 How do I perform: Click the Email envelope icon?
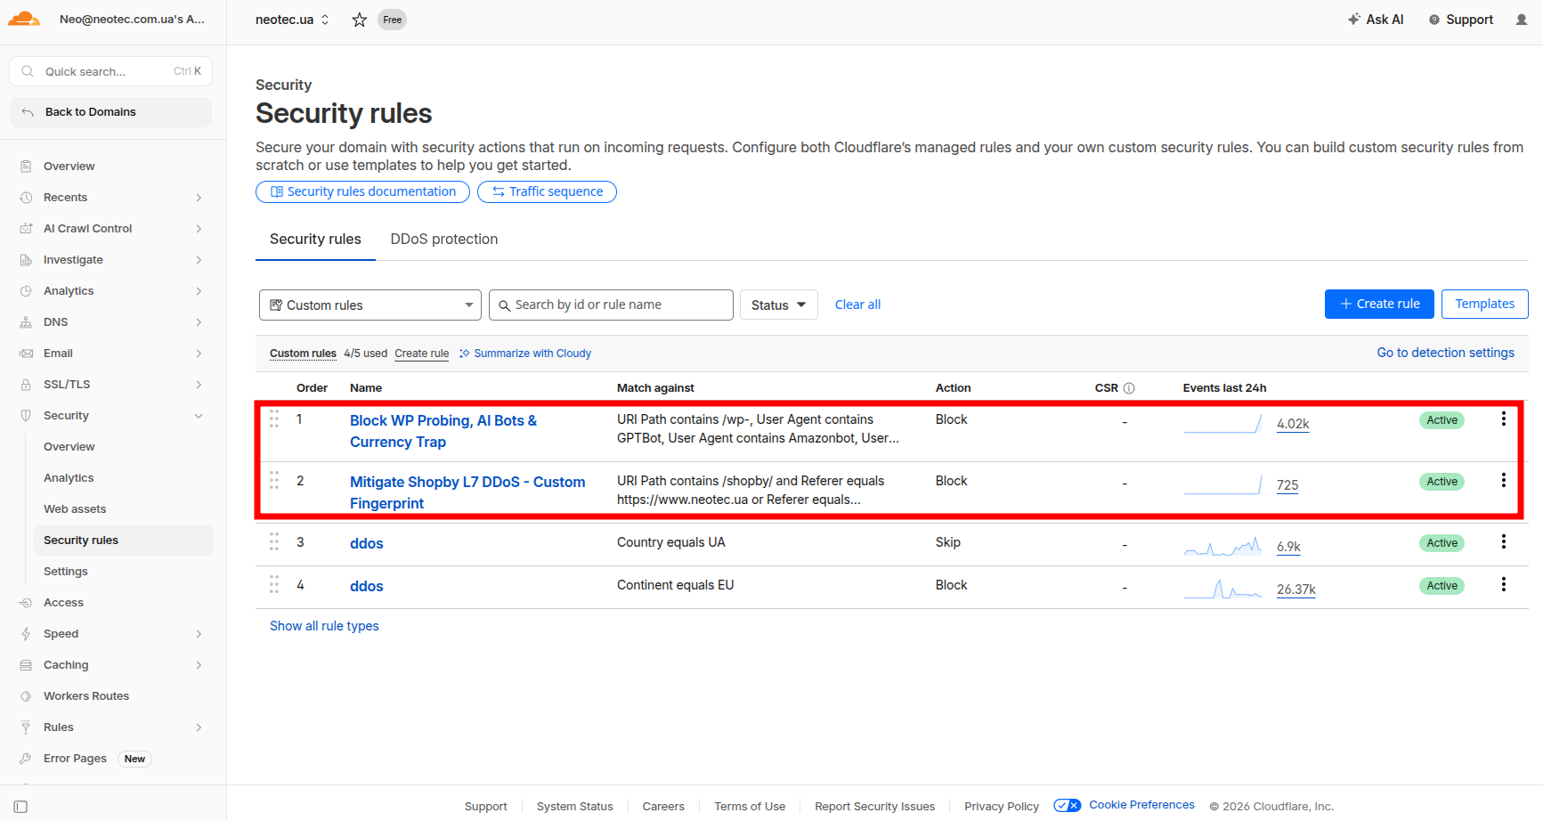[x=26, y=354]
